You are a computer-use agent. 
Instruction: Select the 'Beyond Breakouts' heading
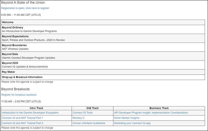pos(15,89)
